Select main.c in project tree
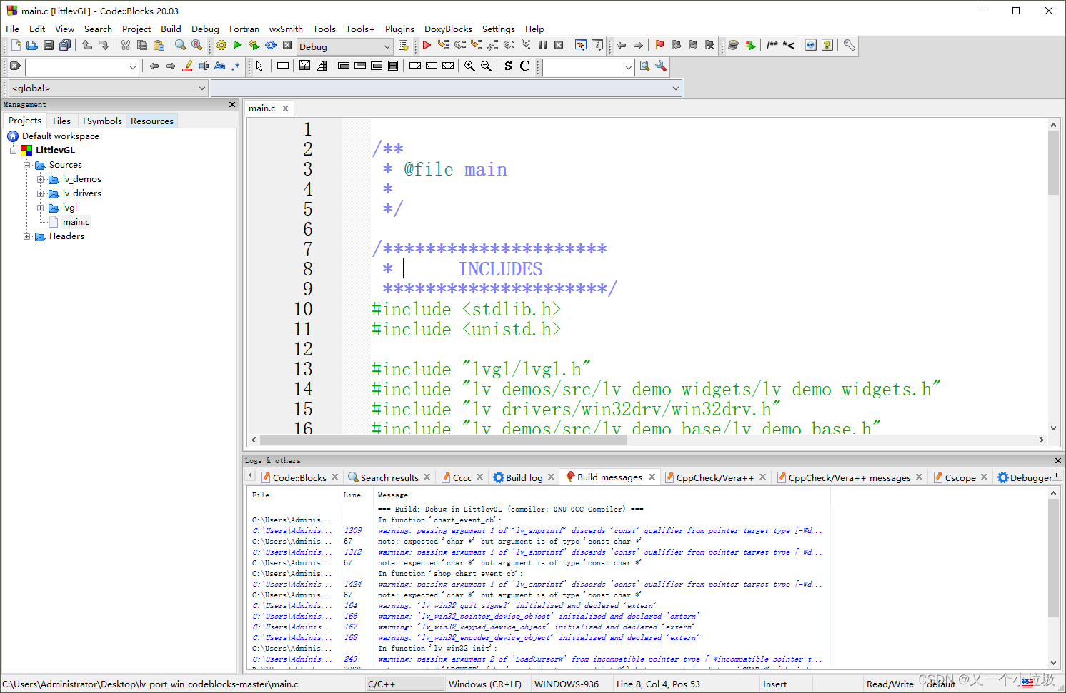The width and height of the screenshot is (1066, 693). click(76, 222)
